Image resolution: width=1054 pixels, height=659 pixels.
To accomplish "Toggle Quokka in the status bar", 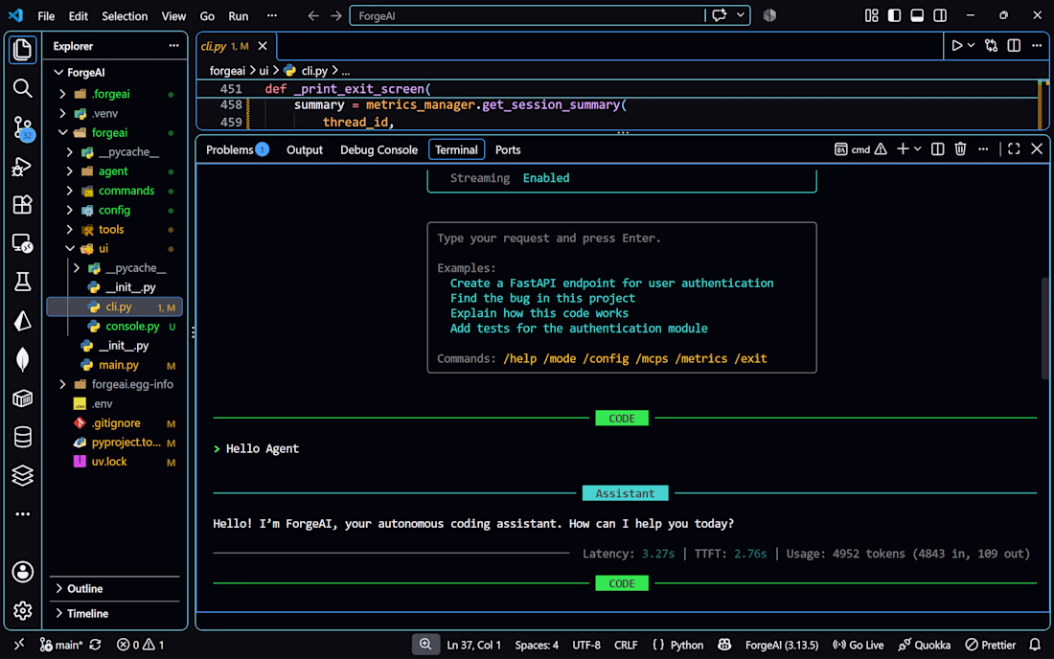I will (x=925, y=645).
